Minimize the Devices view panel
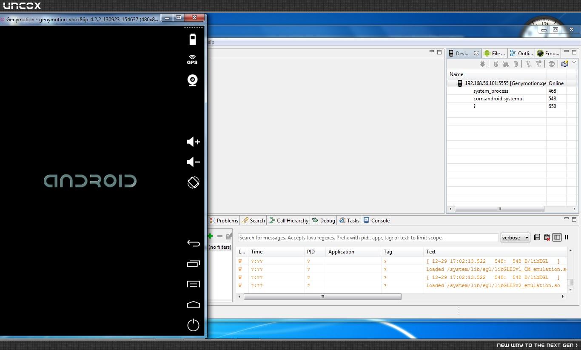581x350 pixels. pyautogui.click(x=566, y=52)
